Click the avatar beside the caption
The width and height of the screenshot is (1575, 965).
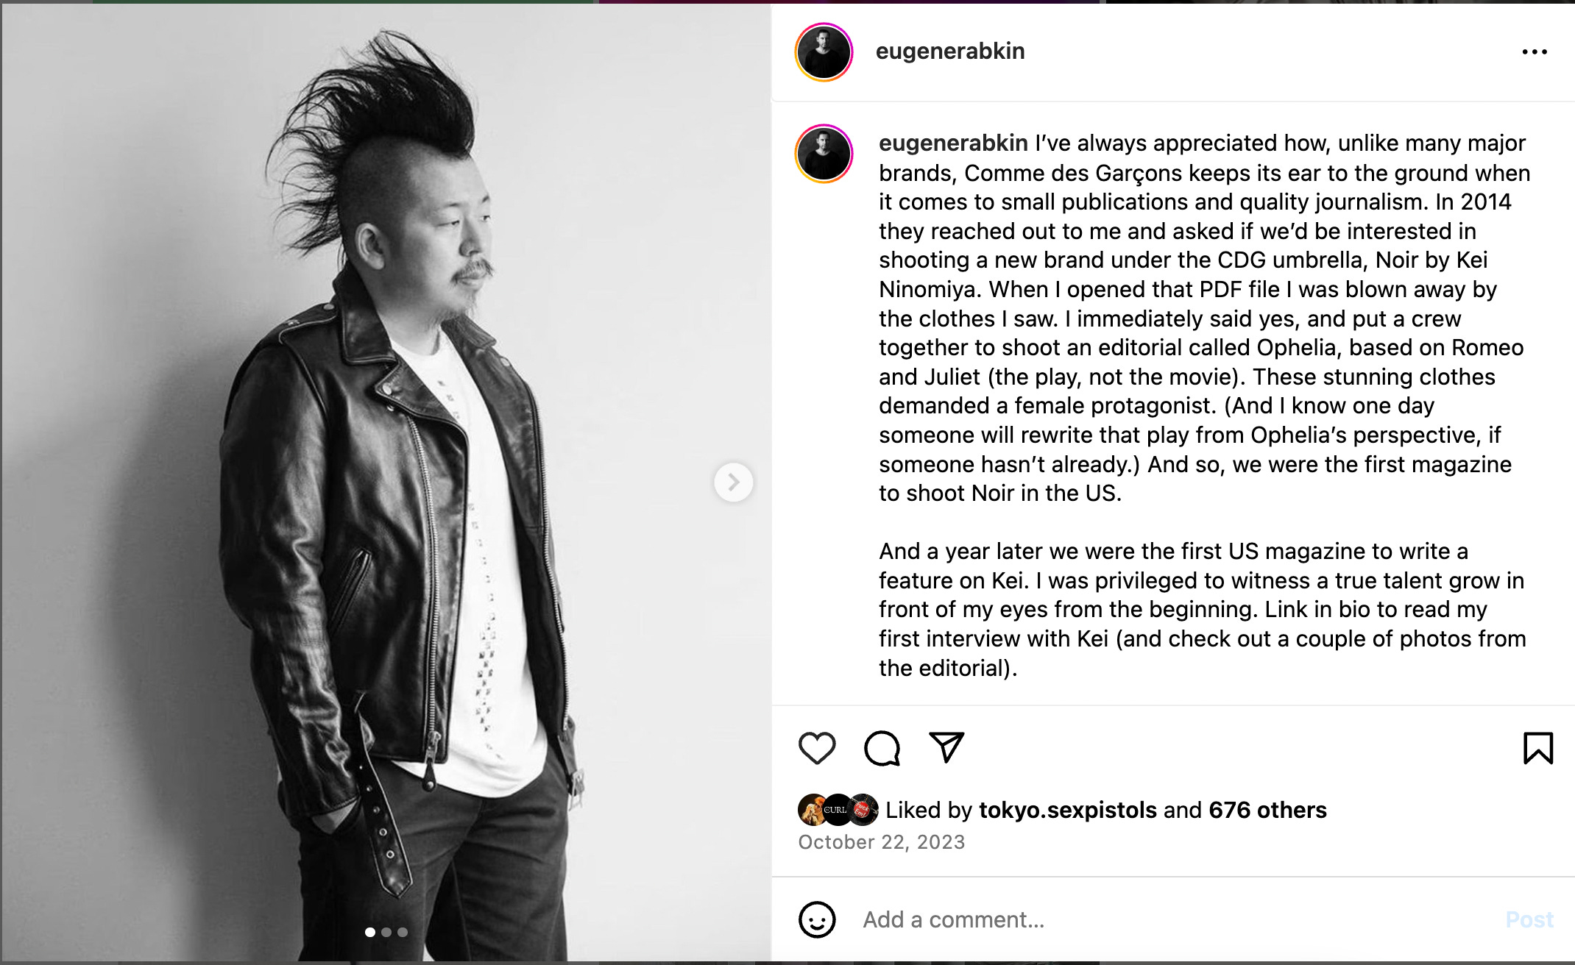coord(824,154)
